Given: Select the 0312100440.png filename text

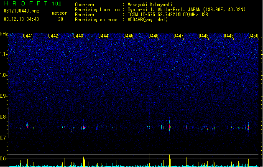Looking at the screenshot, I should point(21,11).
